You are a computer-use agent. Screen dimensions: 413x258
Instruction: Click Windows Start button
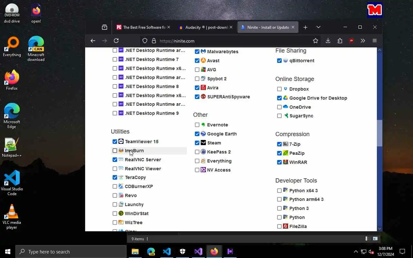8,252
